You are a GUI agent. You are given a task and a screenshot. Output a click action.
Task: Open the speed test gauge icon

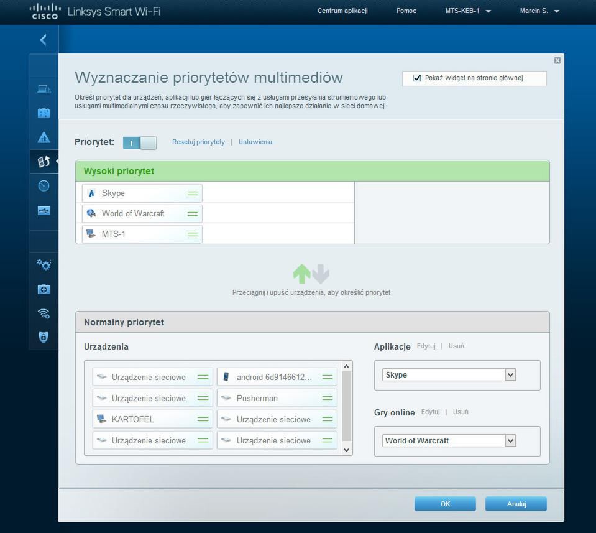pos(44,186)
